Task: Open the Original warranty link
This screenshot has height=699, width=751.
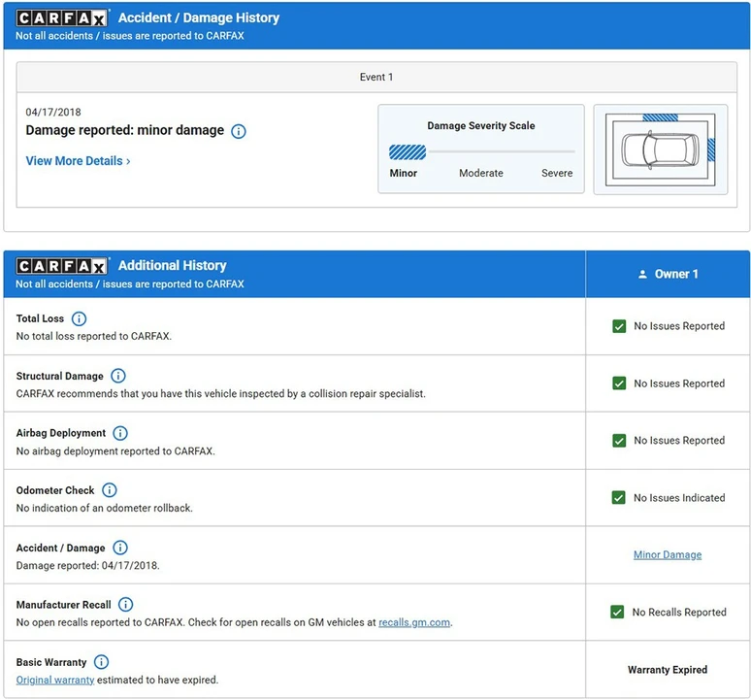Action: tap(55, 680)
